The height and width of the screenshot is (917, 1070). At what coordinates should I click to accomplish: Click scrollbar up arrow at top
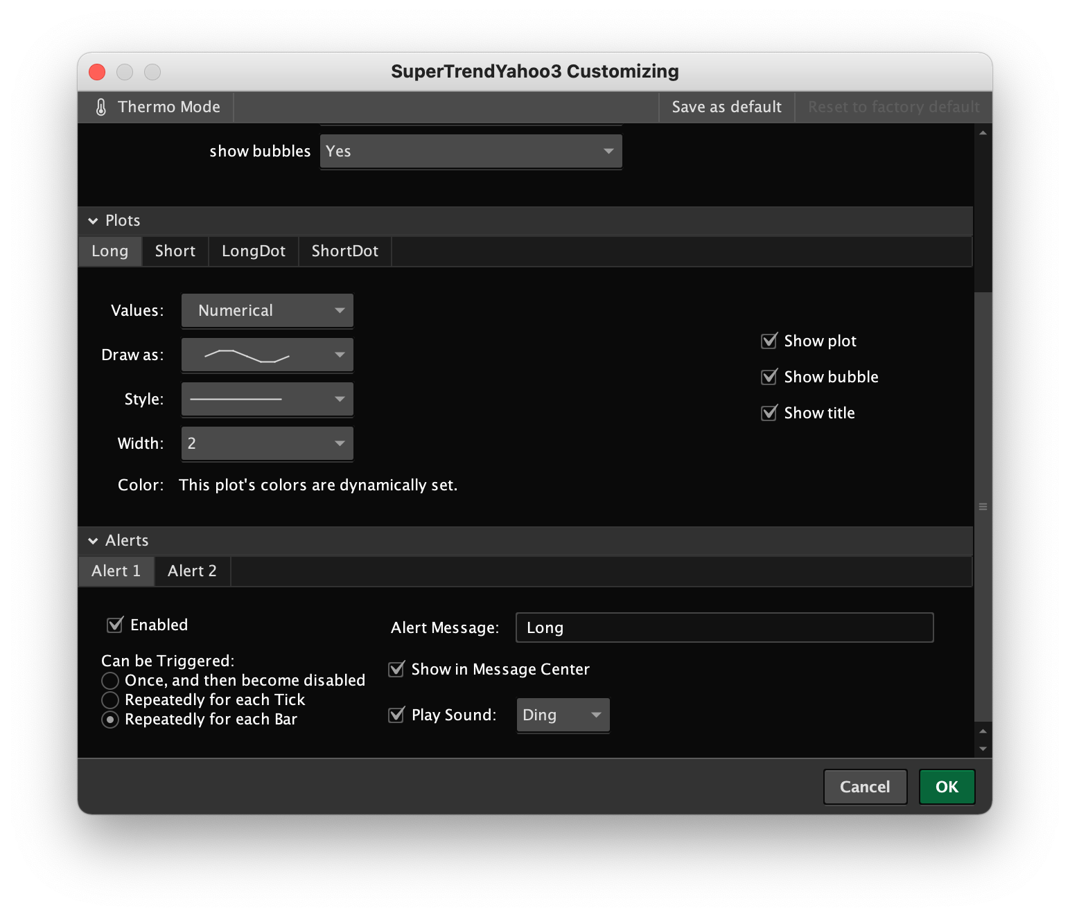pos(983,133)
